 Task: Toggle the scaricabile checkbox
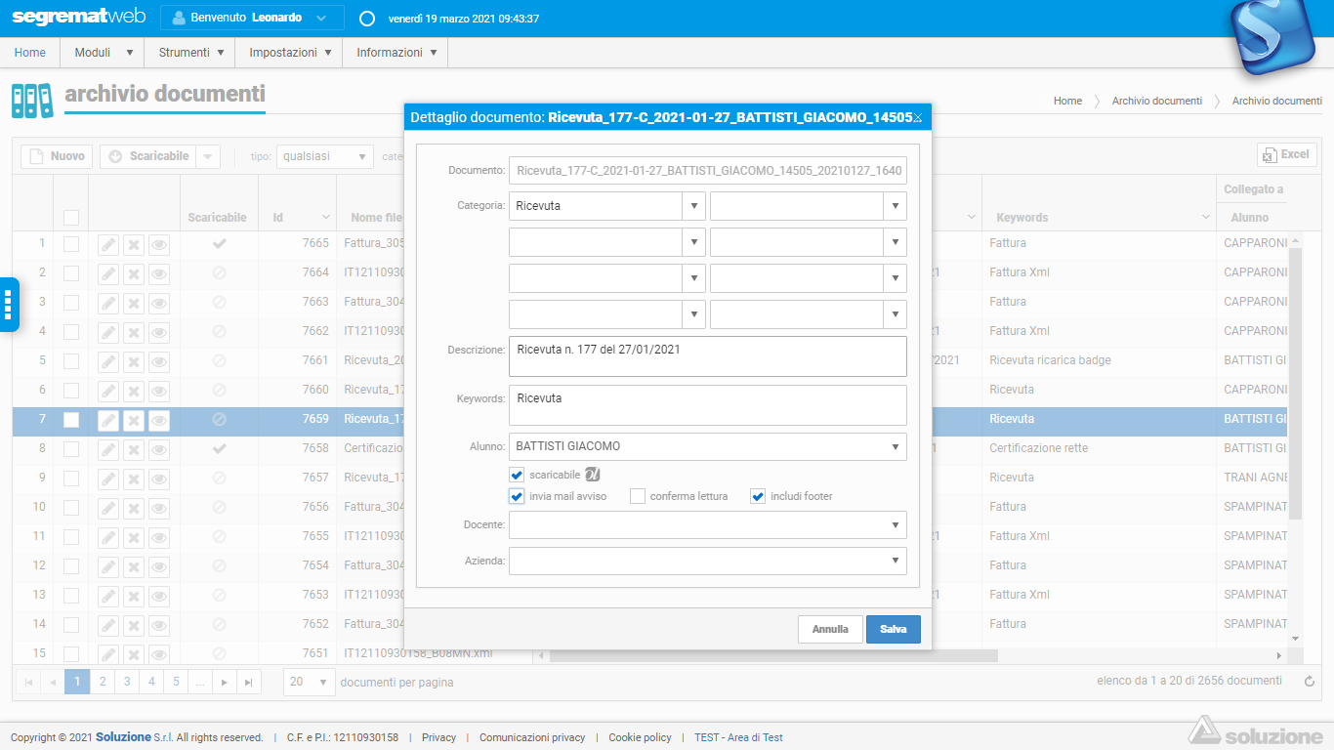coord(517,475)
